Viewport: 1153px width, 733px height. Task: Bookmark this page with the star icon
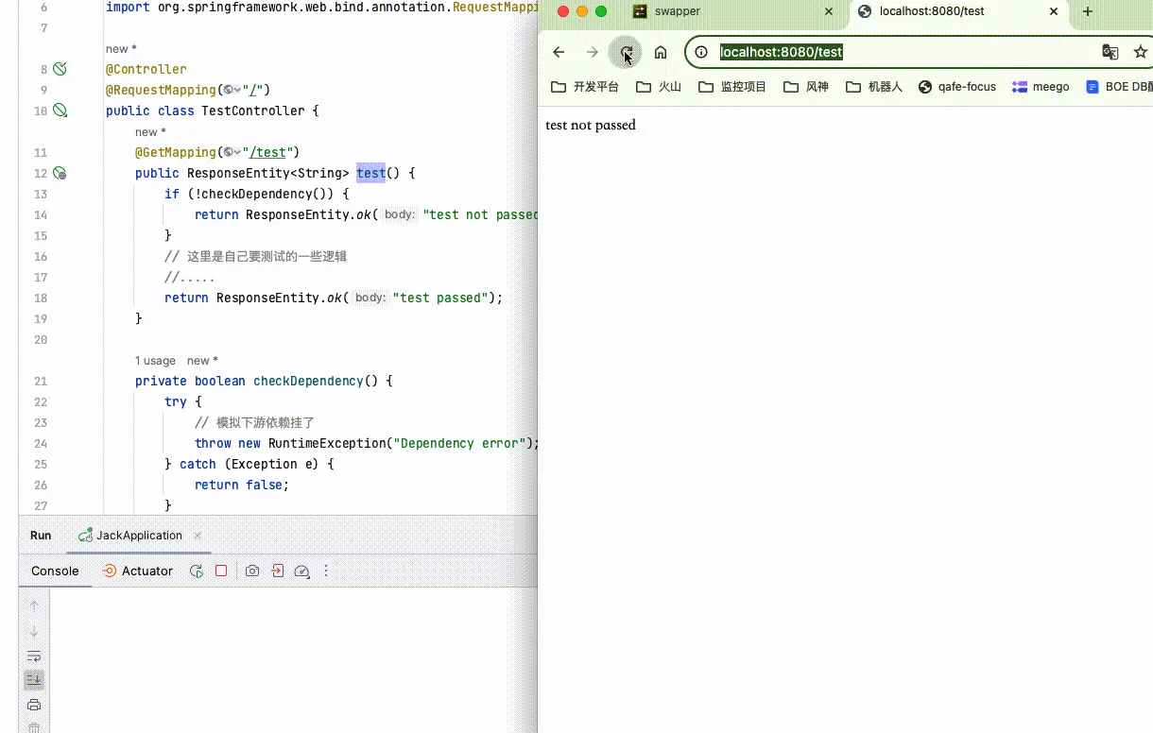pyautogui.click(x=1141, y=53)
